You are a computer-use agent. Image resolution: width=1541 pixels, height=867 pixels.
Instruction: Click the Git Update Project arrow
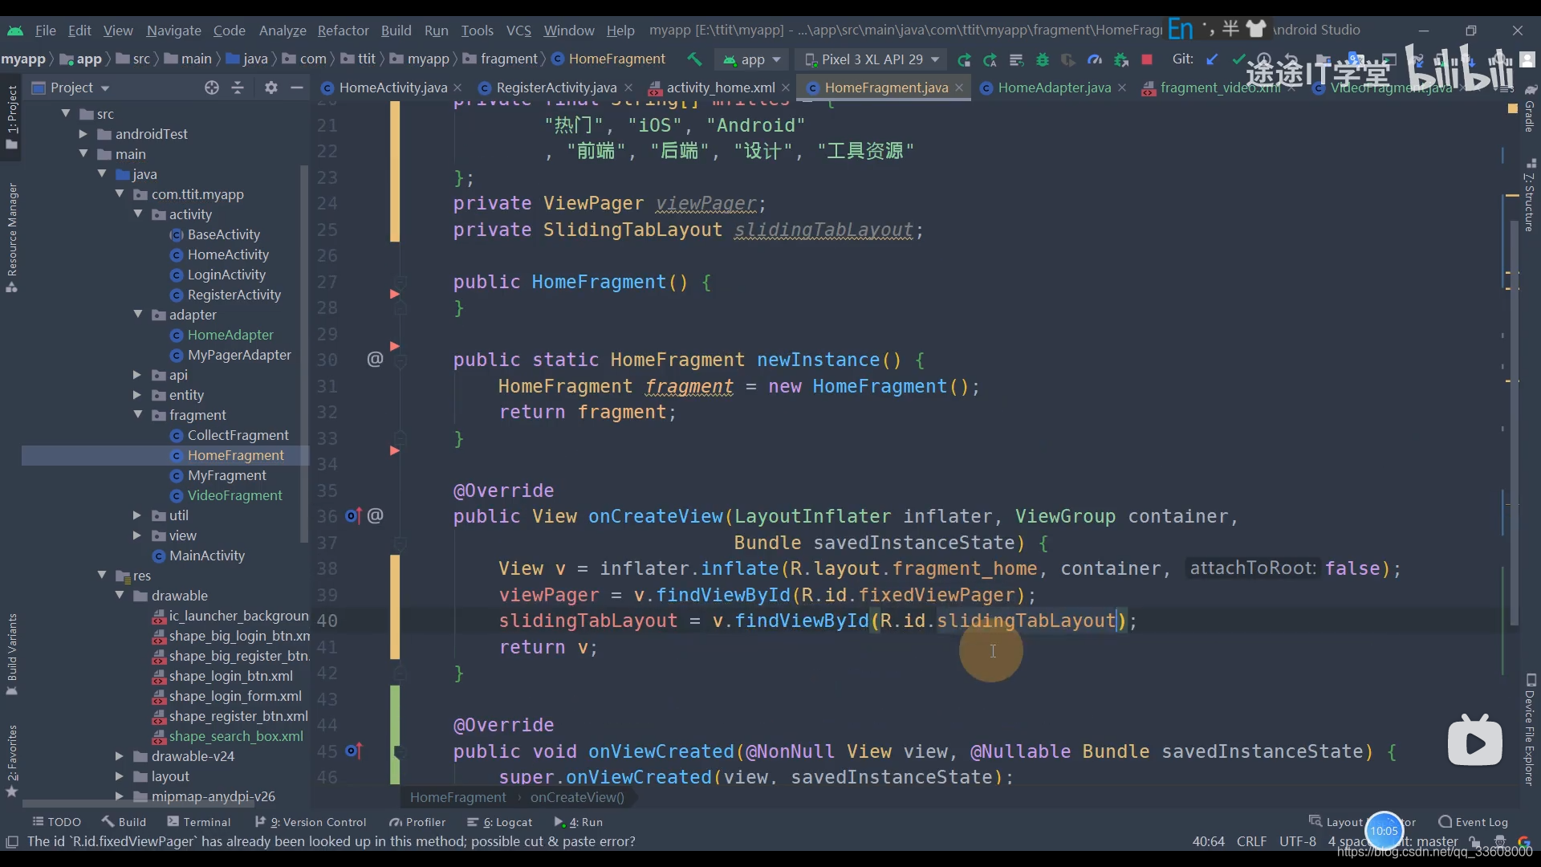(x=1213, y=59)
